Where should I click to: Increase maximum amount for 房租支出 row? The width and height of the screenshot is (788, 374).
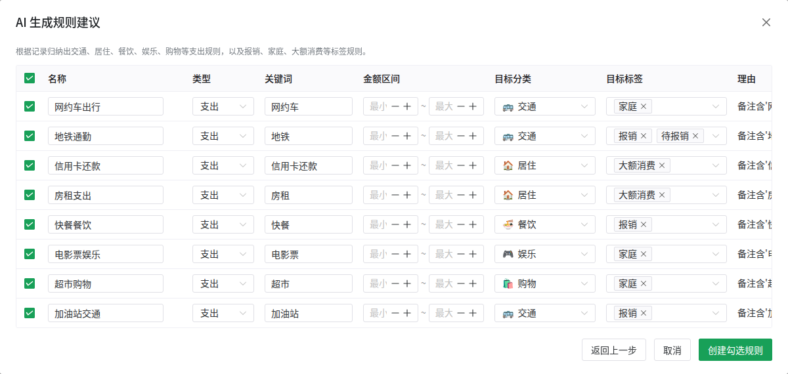473,195
